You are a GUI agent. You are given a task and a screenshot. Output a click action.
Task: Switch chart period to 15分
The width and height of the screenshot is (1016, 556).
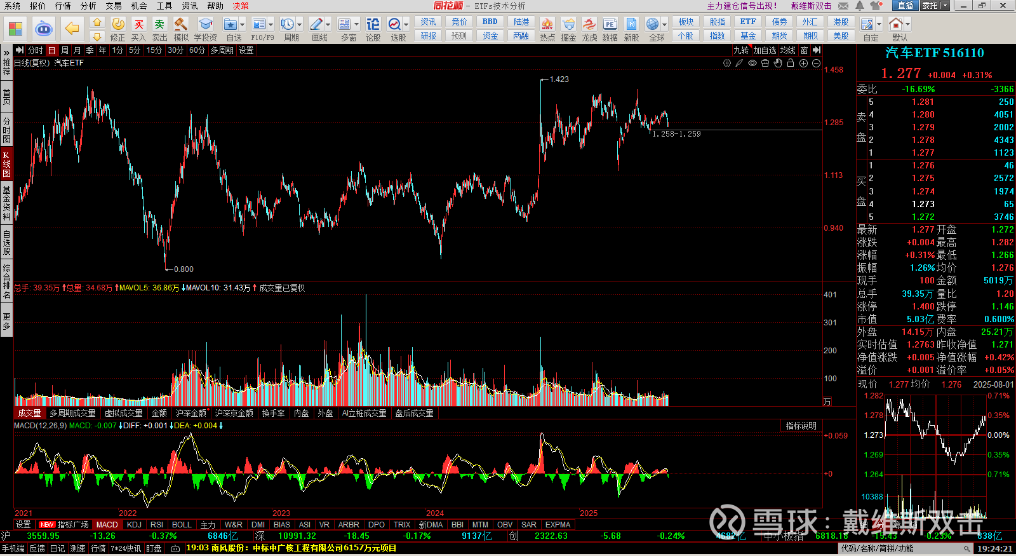pos(154,50)
